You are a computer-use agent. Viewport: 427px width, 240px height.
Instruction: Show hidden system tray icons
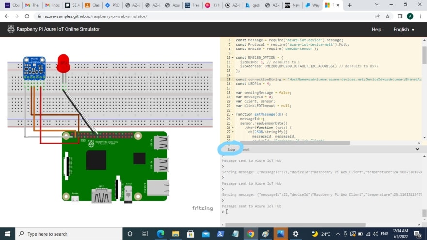coord(338,234)
